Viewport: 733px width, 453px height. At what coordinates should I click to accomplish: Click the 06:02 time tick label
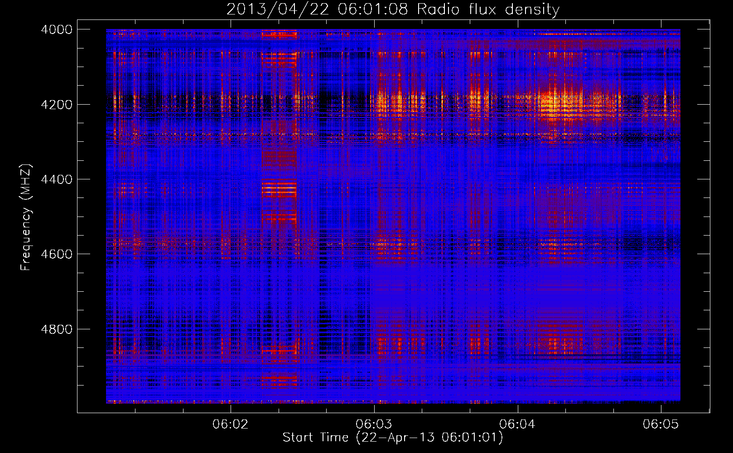point(231,424)
